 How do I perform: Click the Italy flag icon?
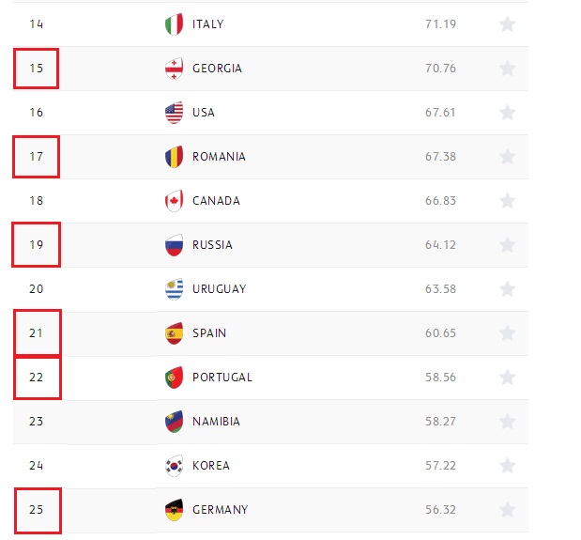click(x=174, y=24)
